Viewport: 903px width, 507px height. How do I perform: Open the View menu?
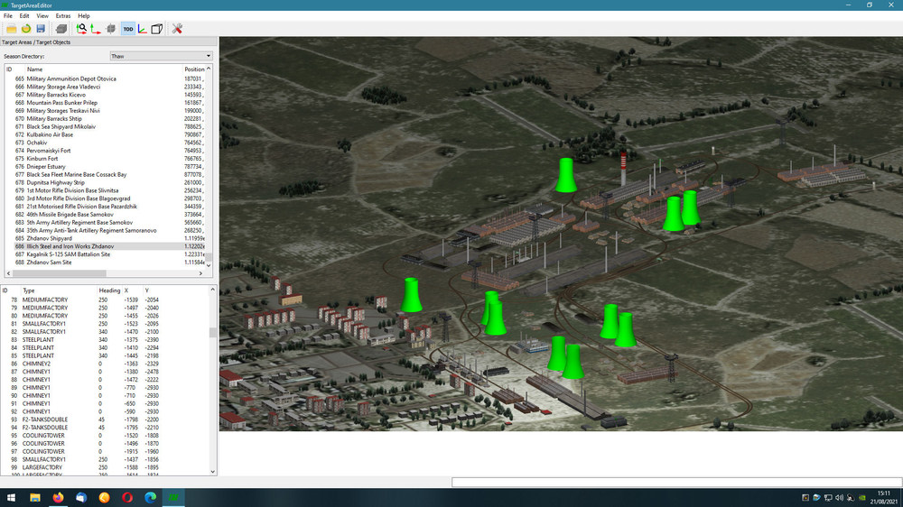42,16
